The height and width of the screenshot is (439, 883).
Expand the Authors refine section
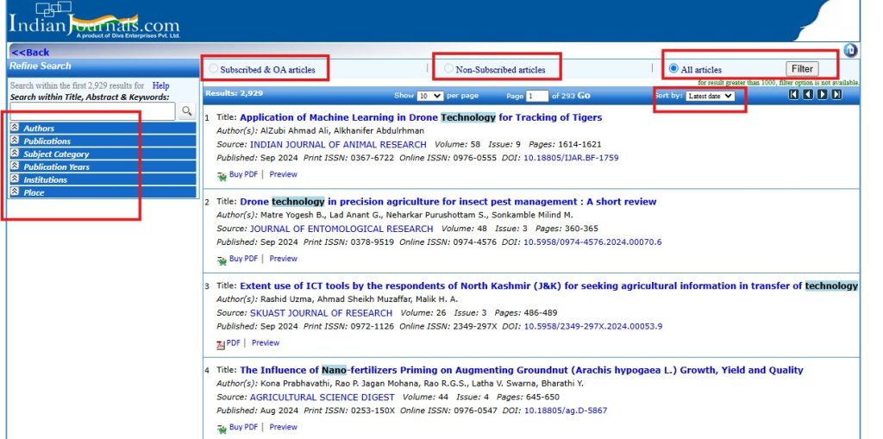click(x=103, y=128)
